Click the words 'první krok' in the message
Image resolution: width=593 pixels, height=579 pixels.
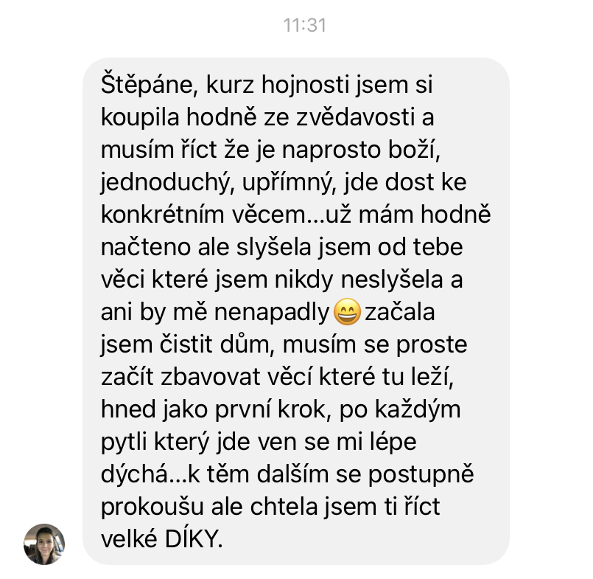[270, 410]
